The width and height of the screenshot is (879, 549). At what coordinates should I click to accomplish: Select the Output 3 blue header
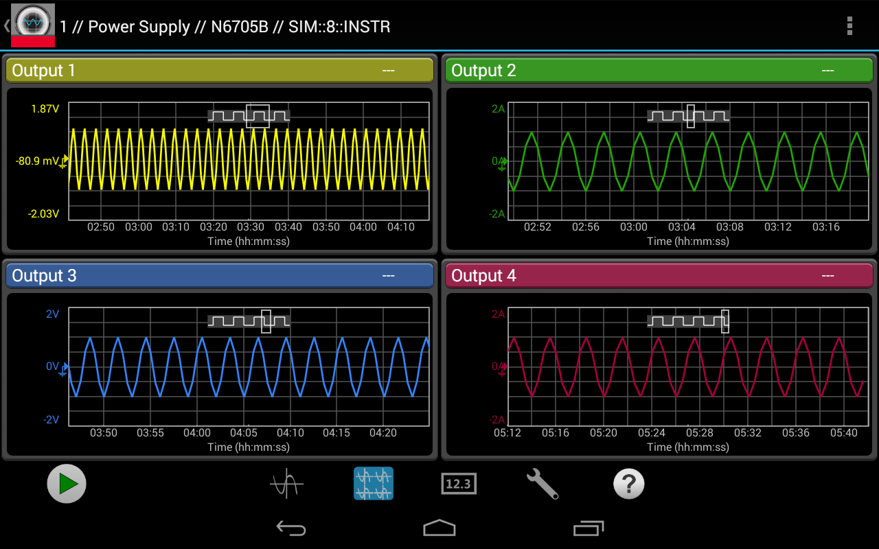point(220,276)
